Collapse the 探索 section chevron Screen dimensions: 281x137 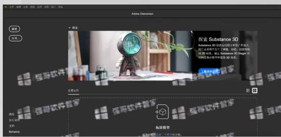70,28
